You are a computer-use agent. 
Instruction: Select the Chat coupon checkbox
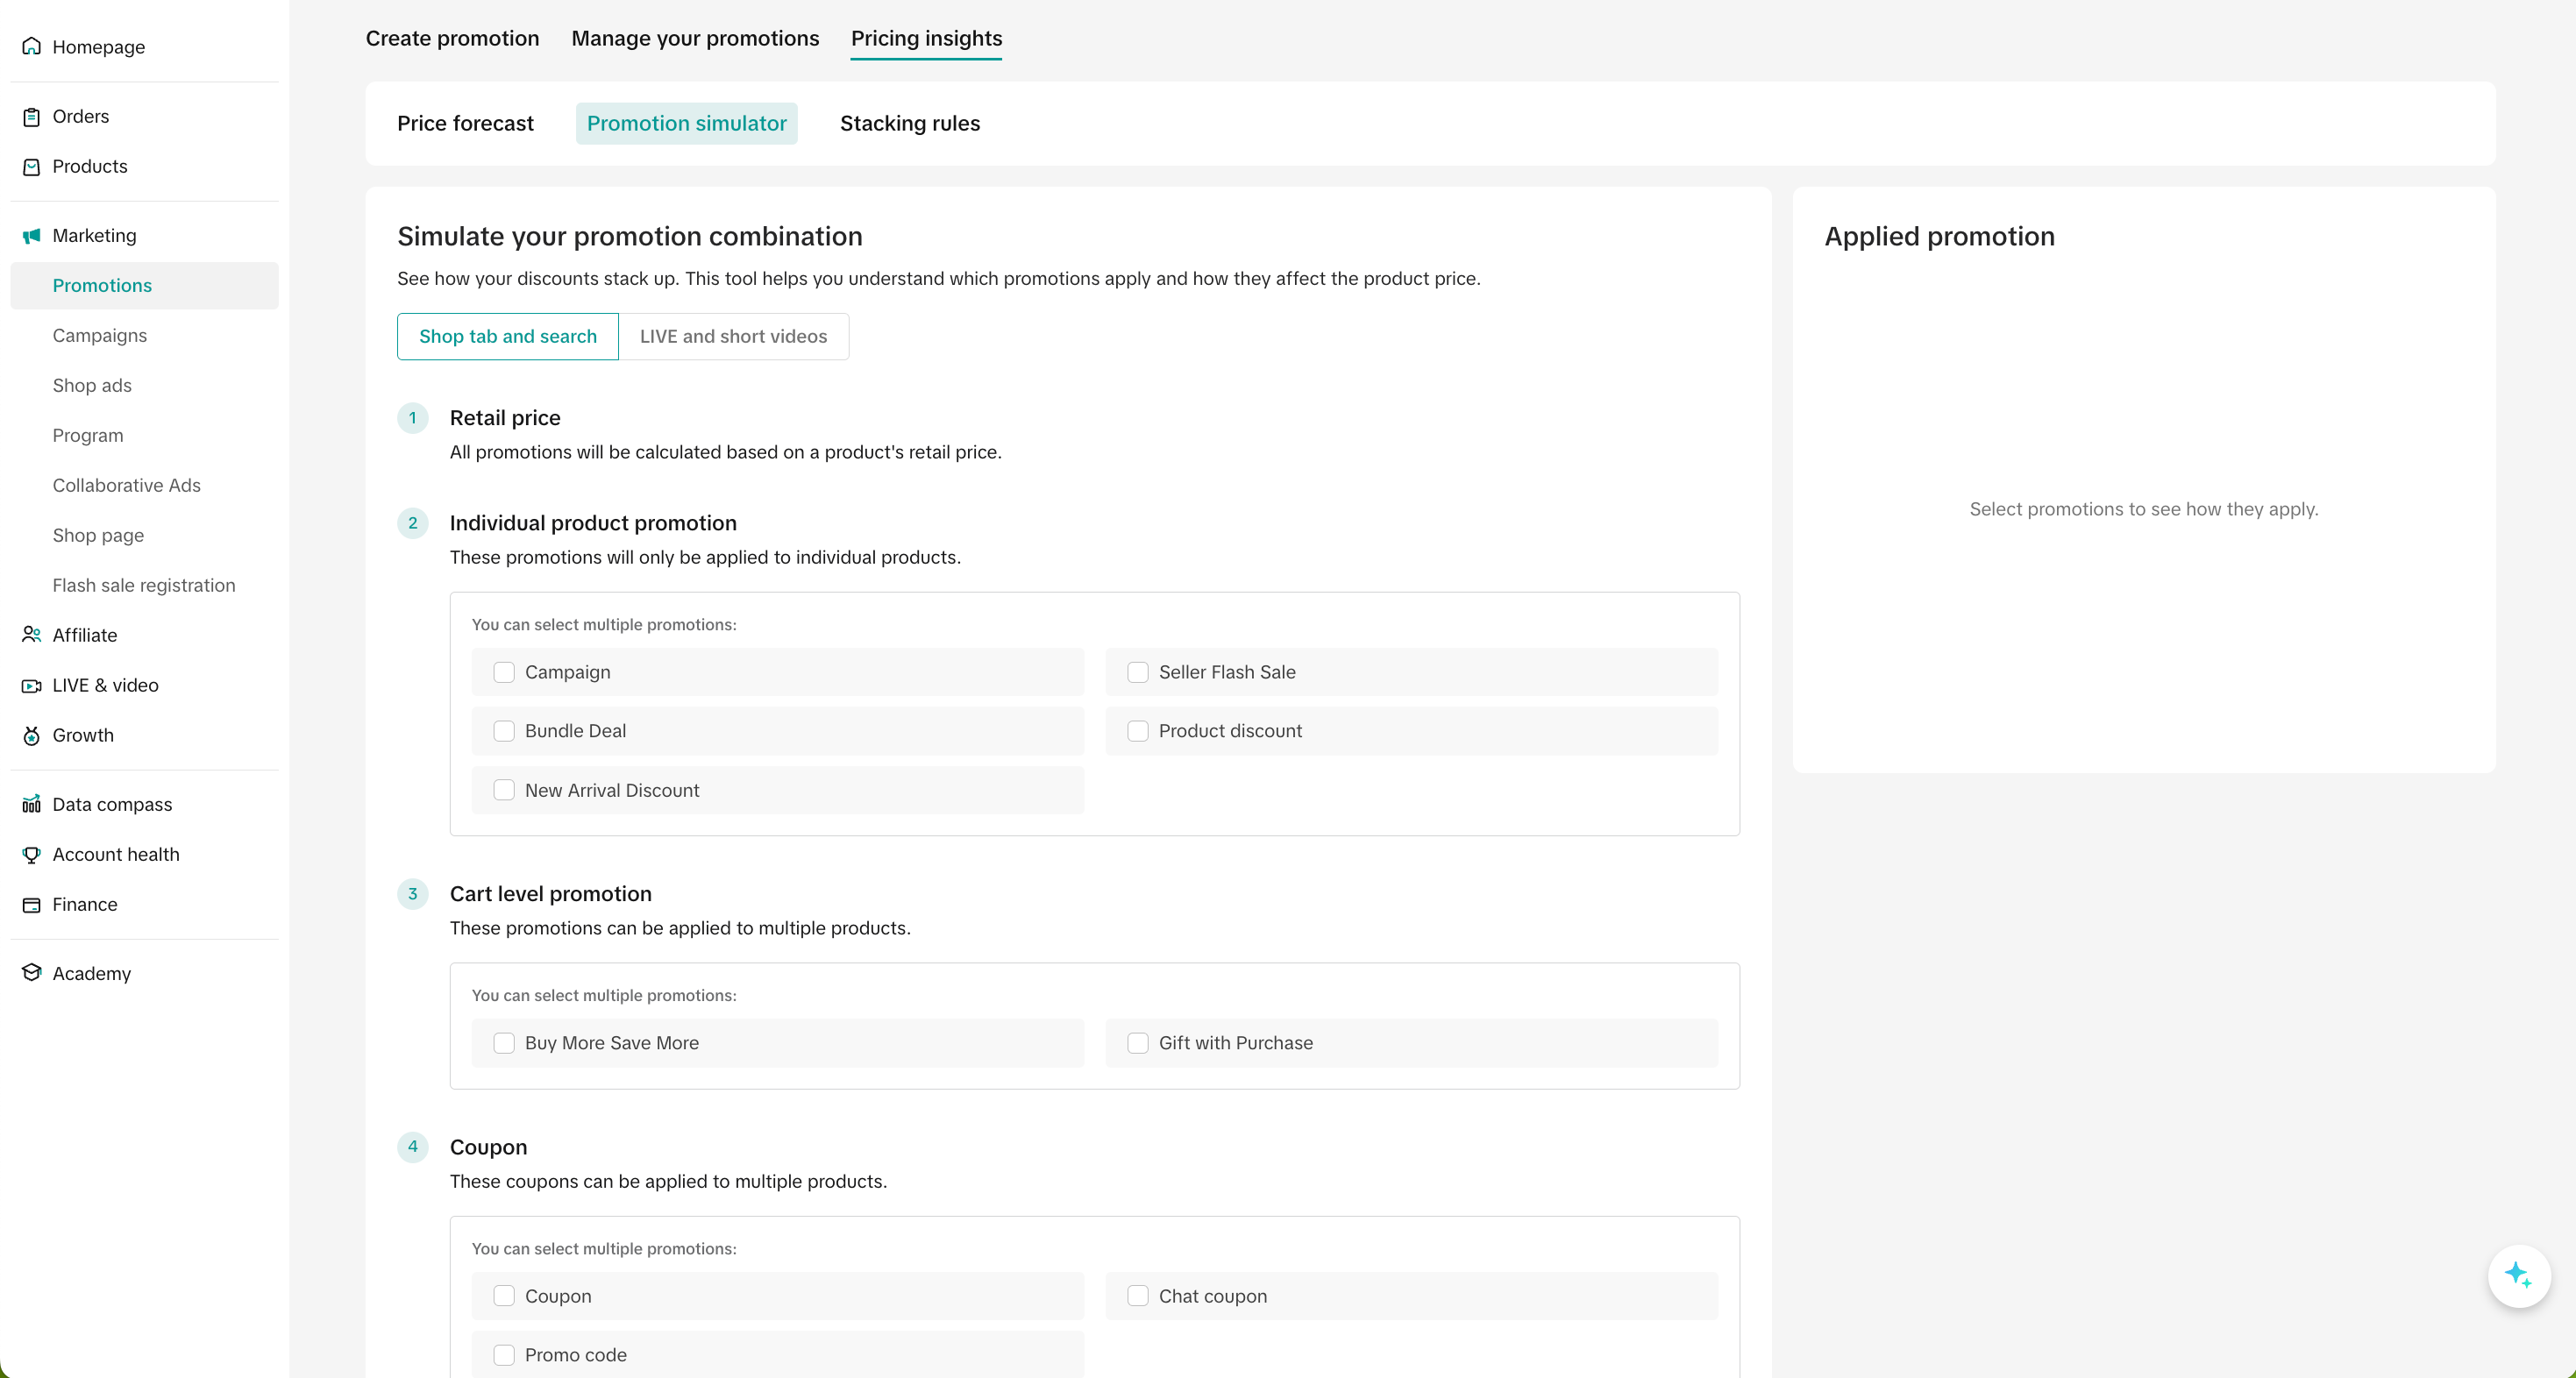pos(1137,1296)
